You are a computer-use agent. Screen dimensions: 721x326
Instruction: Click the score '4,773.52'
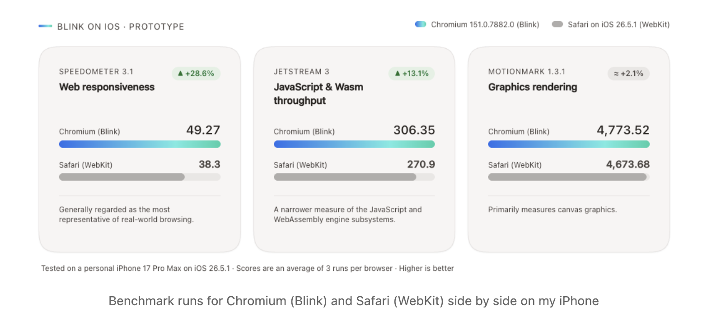click(623, 130)
